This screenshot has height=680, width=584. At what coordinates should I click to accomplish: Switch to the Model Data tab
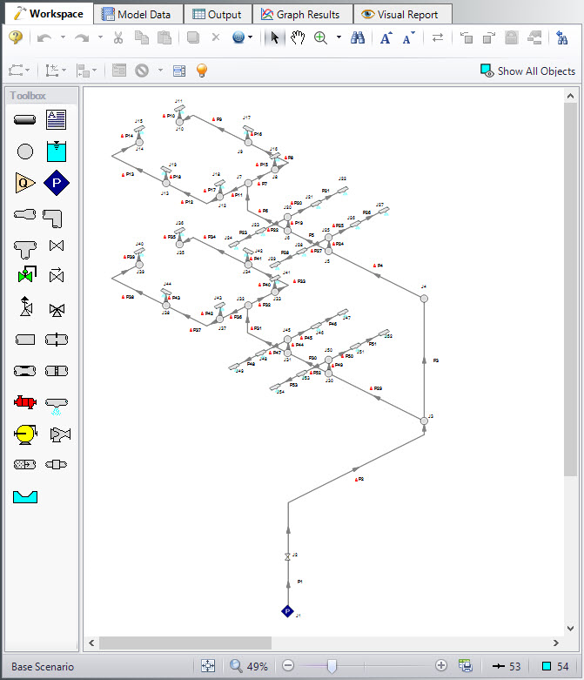click(x=138, y=14)
